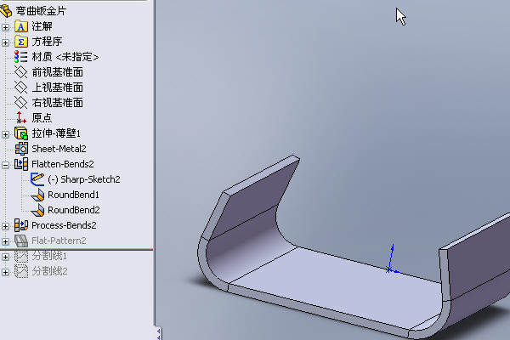The image size is (510, 340).
Task: Click the 弯曲钣金片 part icon
Action: coord(6,11)
